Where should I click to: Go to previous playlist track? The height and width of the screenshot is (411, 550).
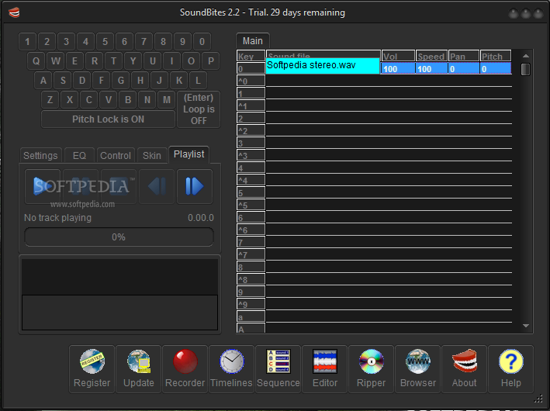point(157,186)
